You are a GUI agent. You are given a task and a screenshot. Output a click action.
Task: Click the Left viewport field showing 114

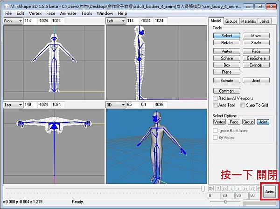pos(133,21)
